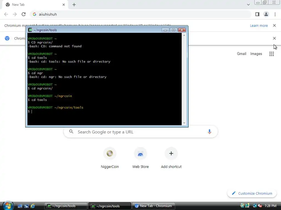The image size is (281, 210).
Task: Click the Google icon in the address bar
Action: click(35, 14)
